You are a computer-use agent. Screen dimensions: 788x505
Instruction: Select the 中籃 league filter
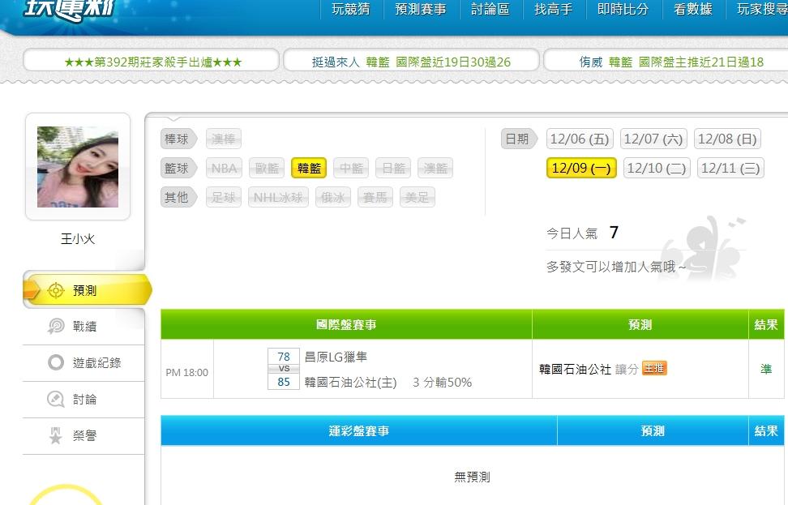351,168
